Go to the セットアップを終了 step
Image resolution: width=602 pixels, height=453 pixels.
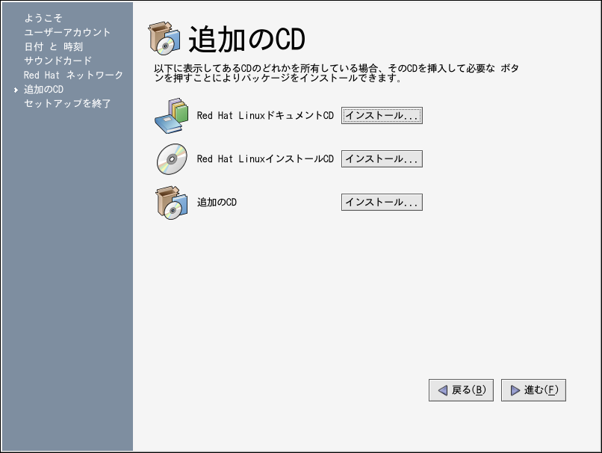[67, 104]
